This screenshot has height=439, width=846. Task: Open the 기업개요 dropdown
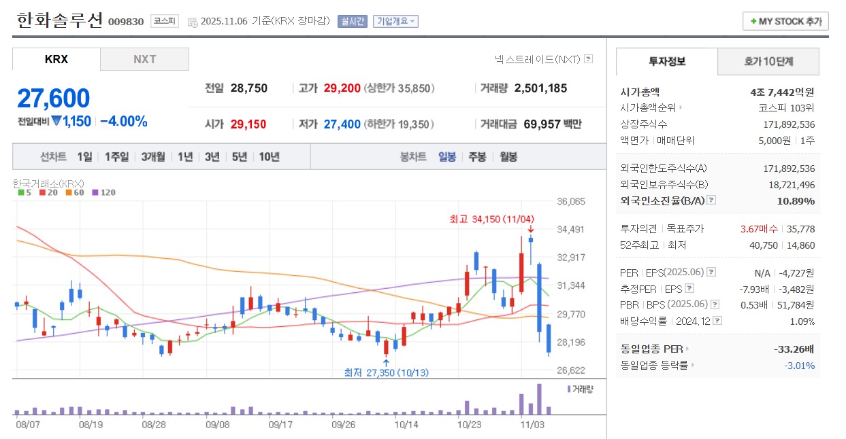(396, 21)
